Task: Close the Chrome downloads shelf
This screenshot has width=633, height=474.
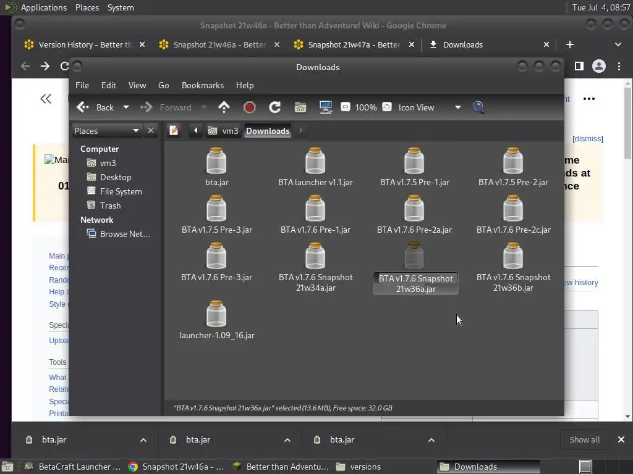Action: 621,439
